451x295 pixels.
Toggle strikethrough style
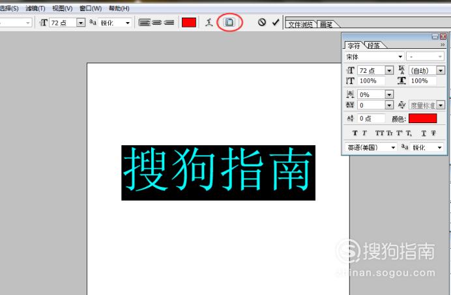click(433, 133)
